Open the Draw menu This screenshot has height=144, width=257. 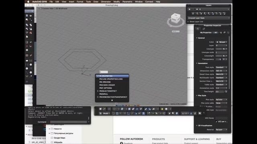click(x=96, y=2)
